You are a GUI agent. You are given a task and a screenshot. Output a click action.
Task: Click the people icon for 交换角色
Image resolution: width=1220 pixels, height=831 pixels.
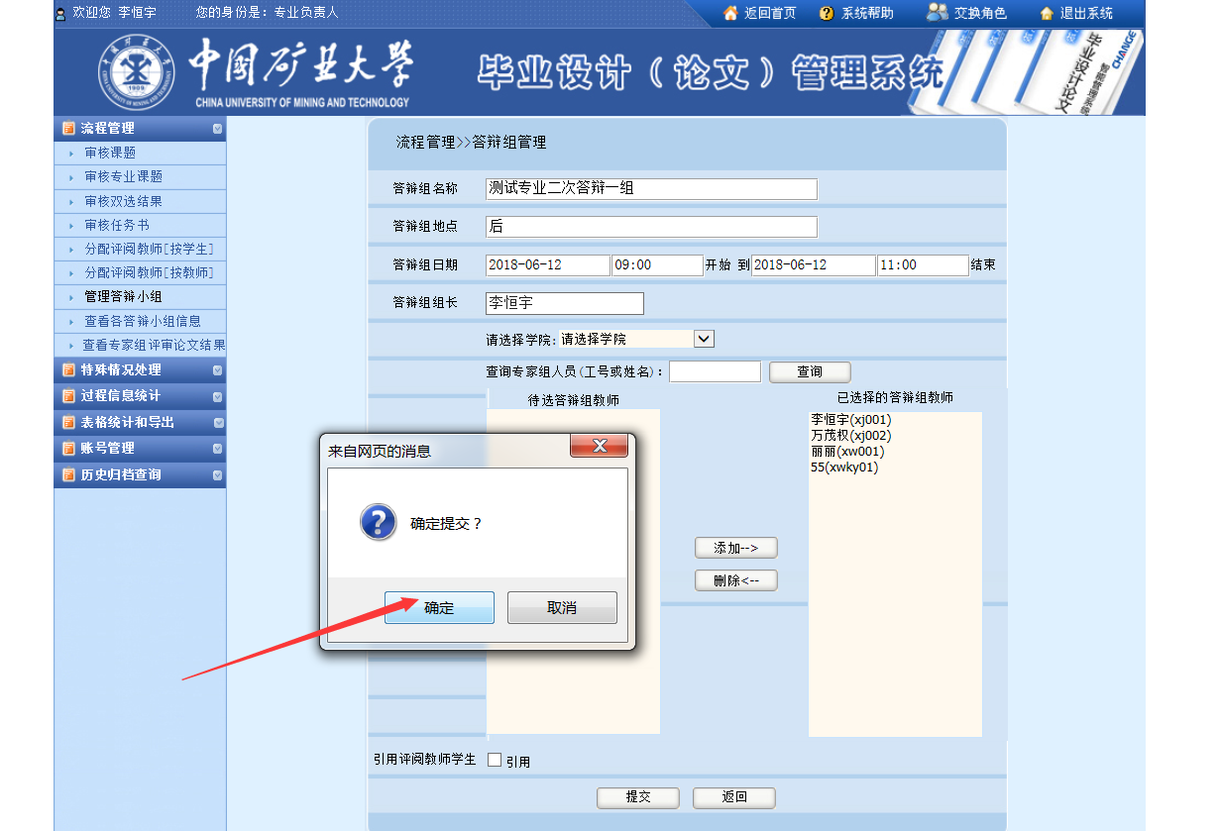coord(937,12)
